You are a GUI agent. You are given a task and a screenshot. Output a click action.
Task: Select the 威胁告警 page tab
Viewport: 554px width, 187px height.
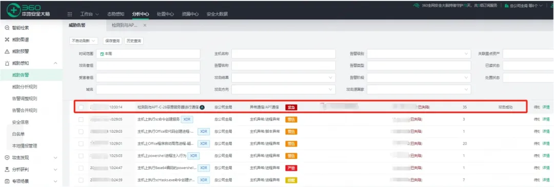pyautogui.click(x=77, y=26)
